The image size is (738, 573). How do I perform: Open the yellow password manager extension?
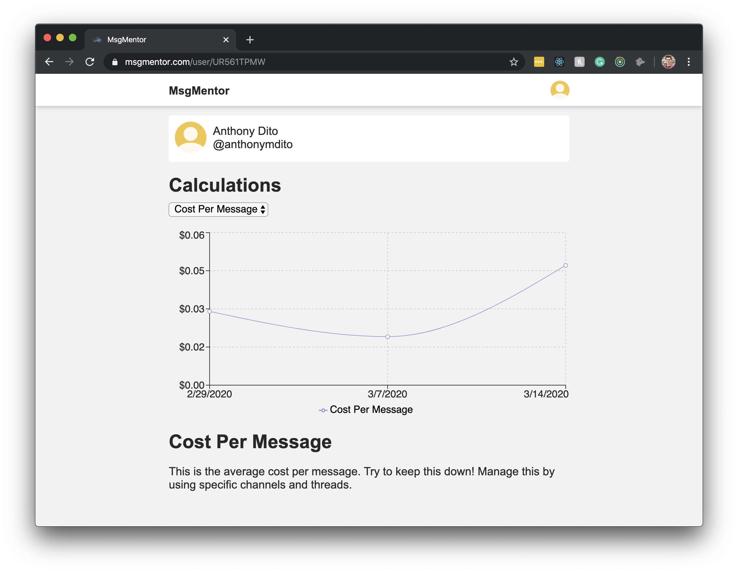tap(539, 62)
